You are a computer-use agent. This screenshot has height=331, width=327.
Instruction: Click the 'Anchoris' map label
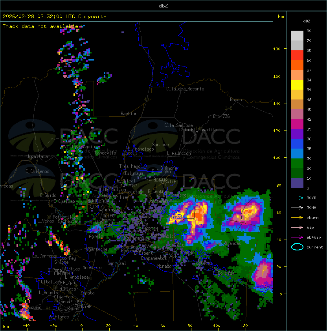click(x=92, y=268)
